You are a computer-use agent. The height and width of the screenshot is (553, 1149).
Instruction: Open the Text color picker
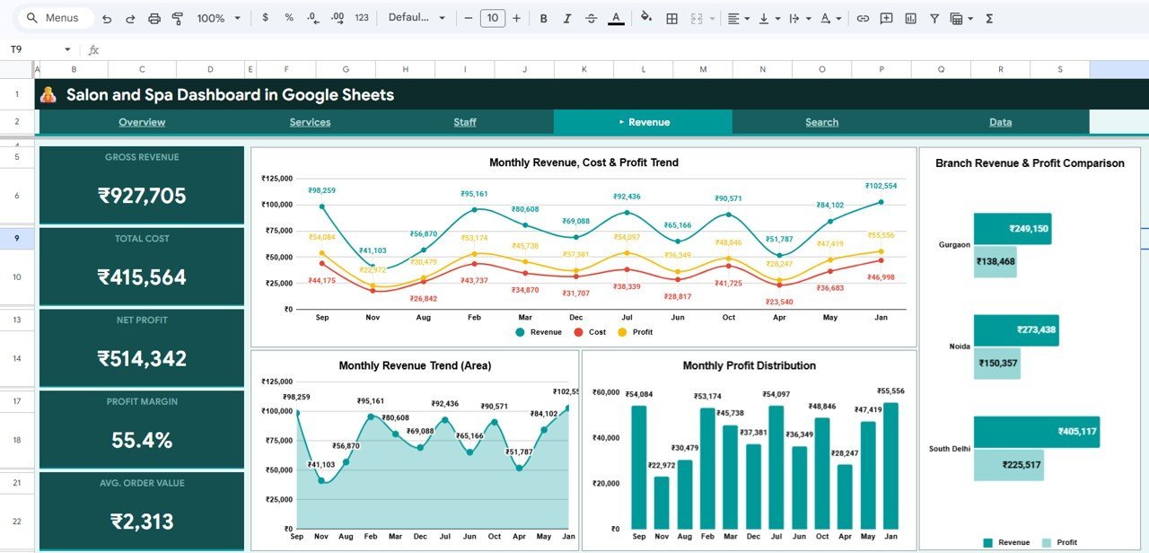[616, 17]
